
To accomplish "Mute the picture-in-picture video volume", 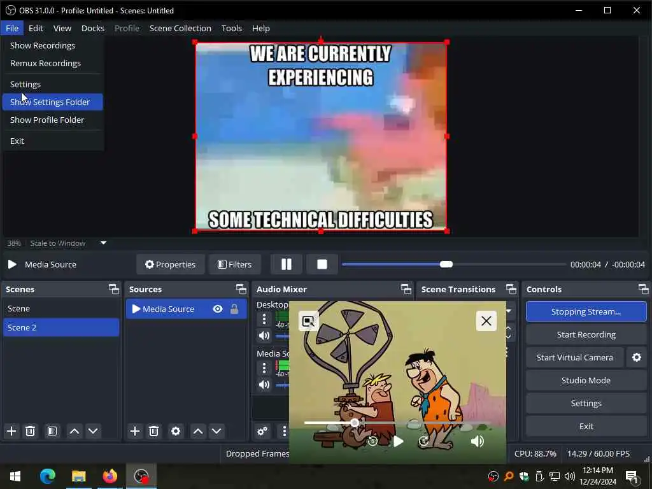I will click(x=478, y=441).
